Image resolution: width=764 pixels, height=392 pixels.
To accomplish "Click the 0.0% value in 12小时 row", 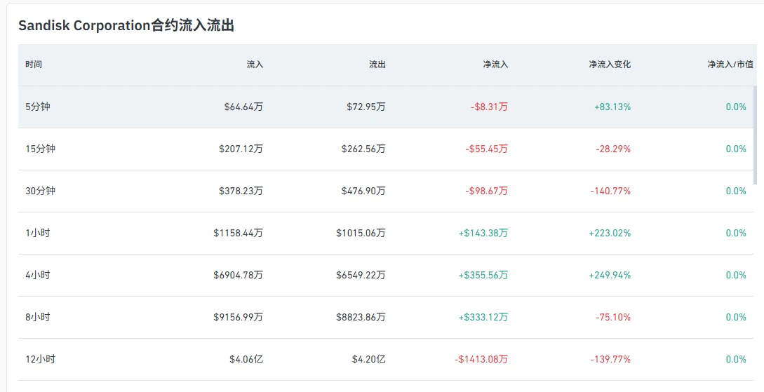I will tap(736, 359).
